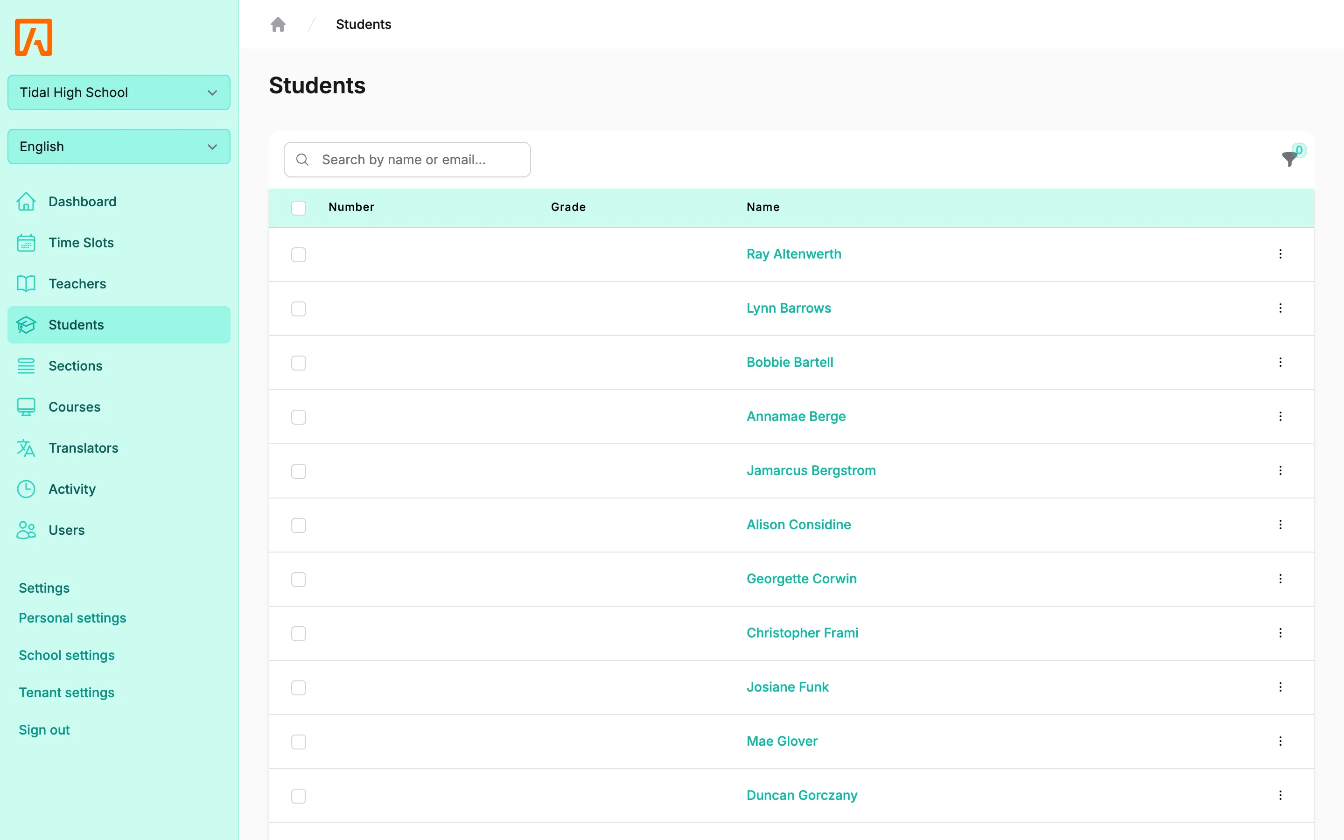Open Activity in sidebar
Screen dimensions: 1344x840
pos(119,490)
